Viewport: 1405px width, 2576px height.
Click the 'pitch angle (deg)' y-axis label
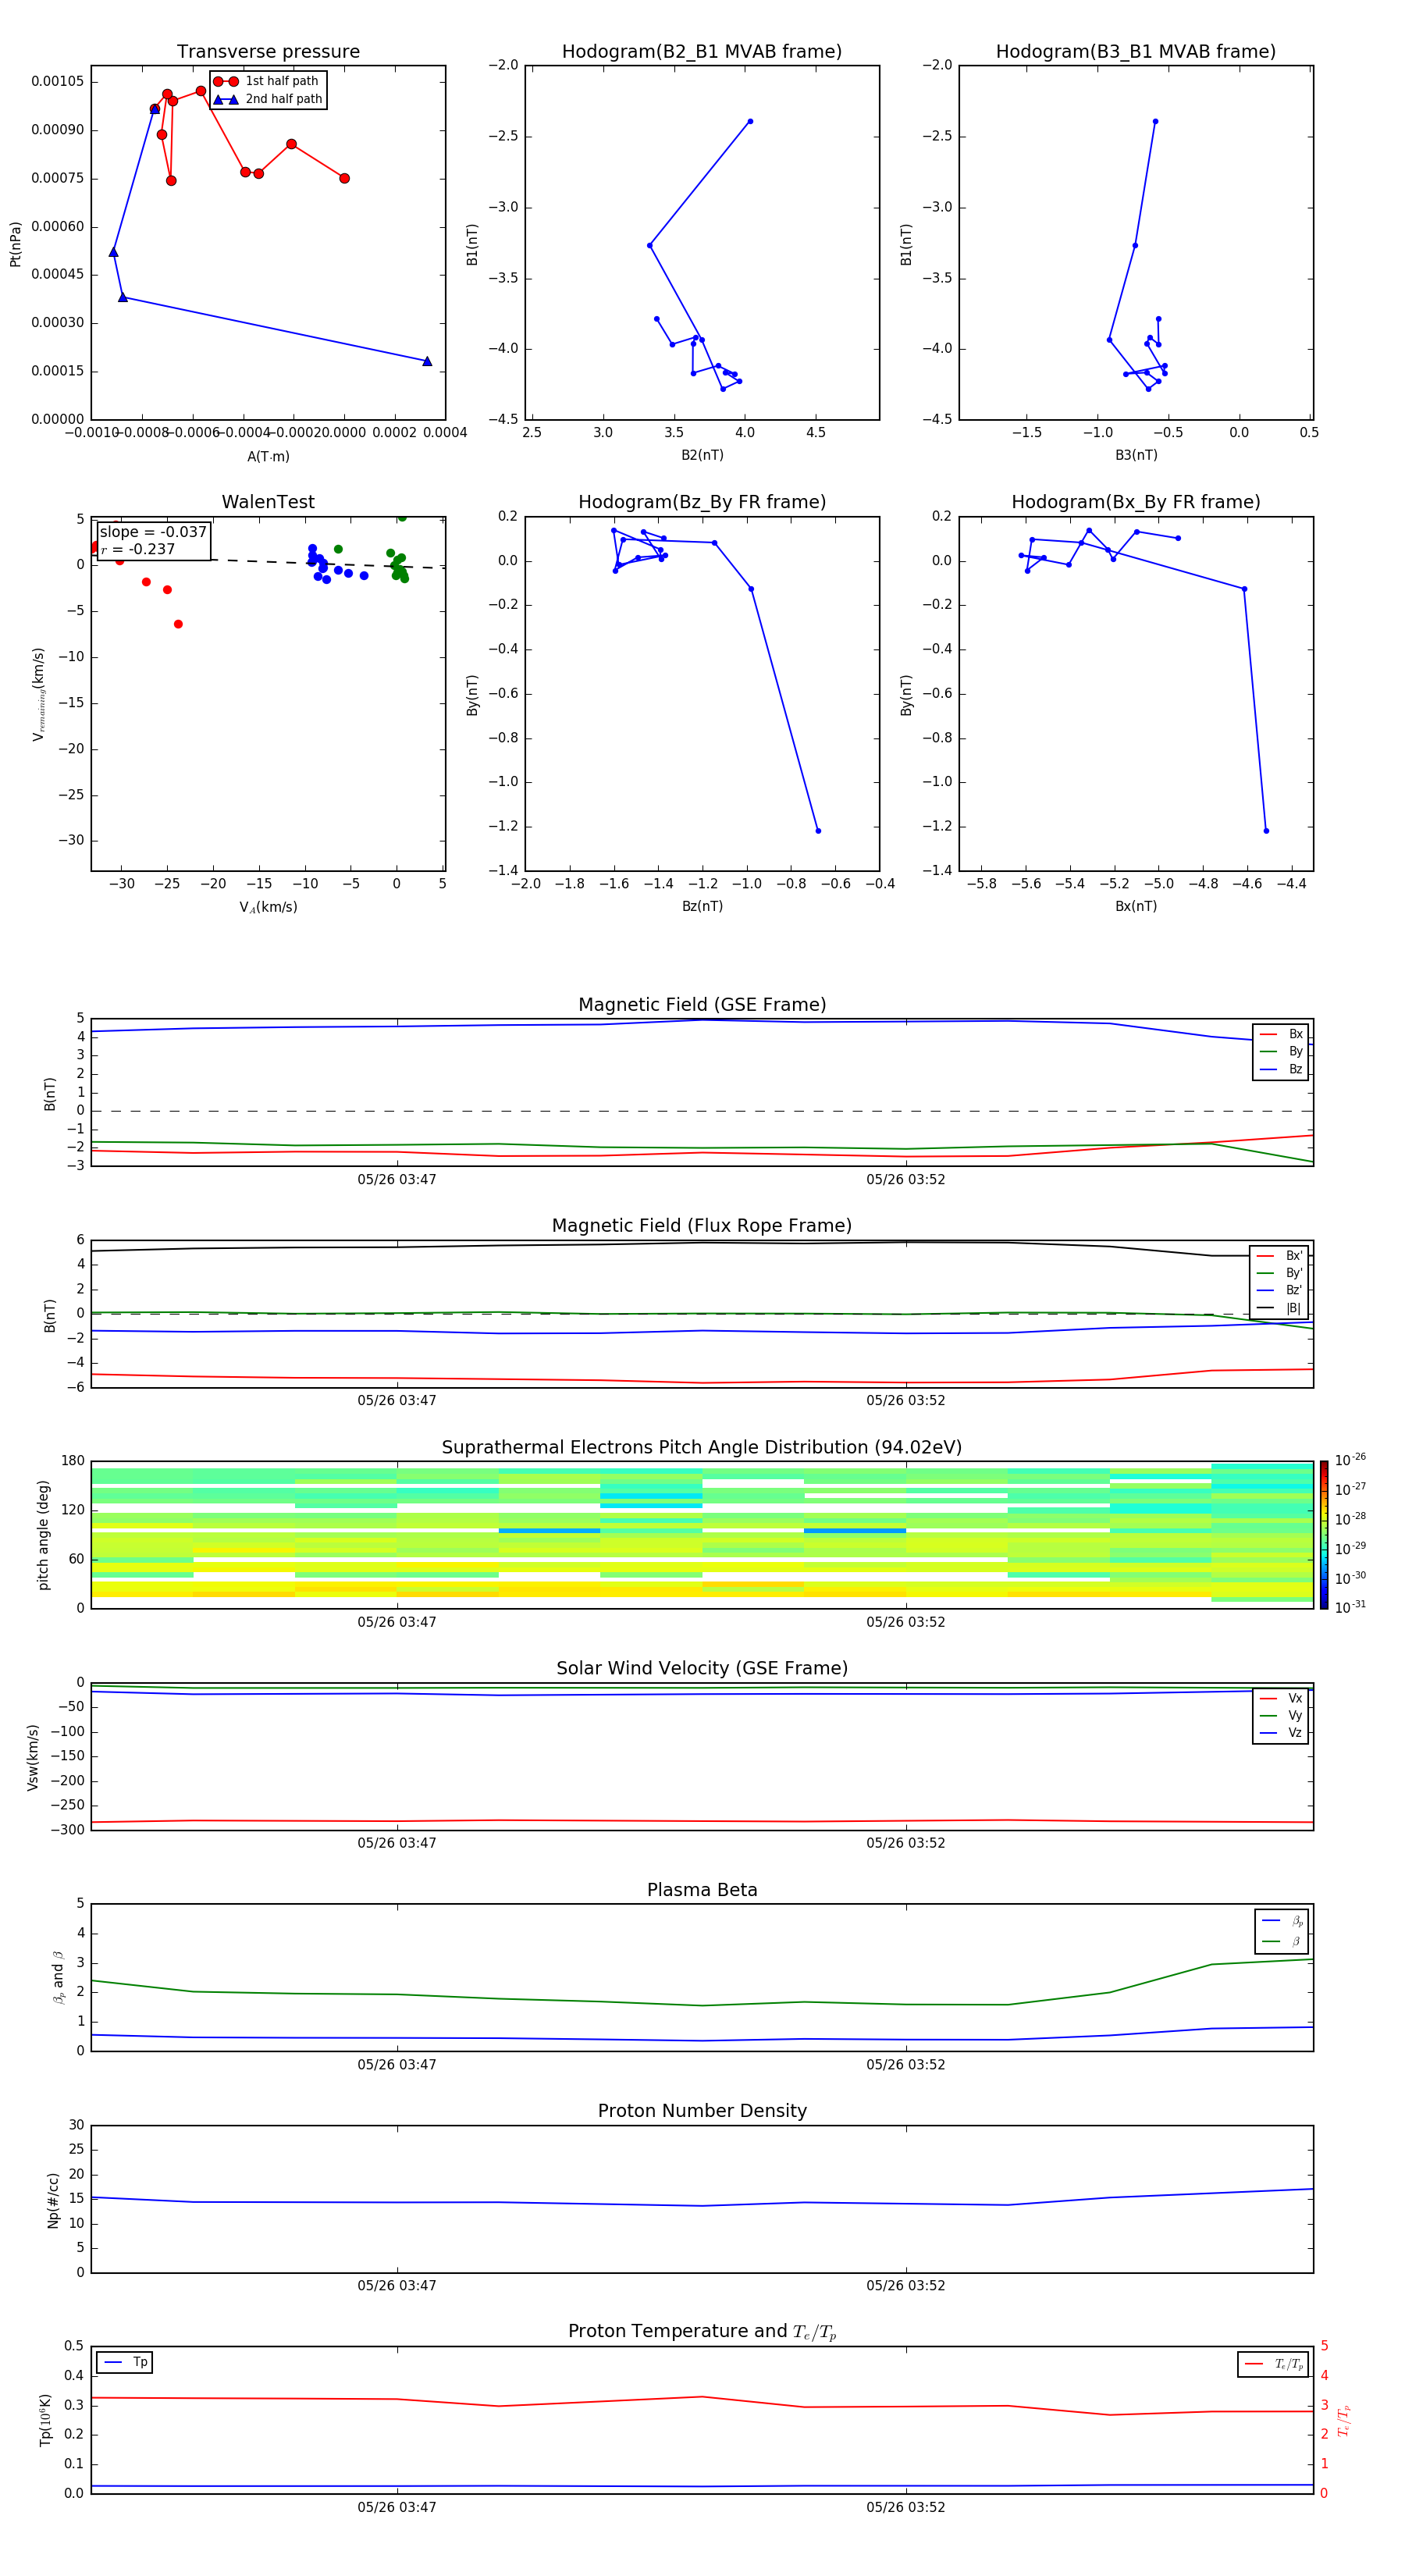pos(43,1535)
